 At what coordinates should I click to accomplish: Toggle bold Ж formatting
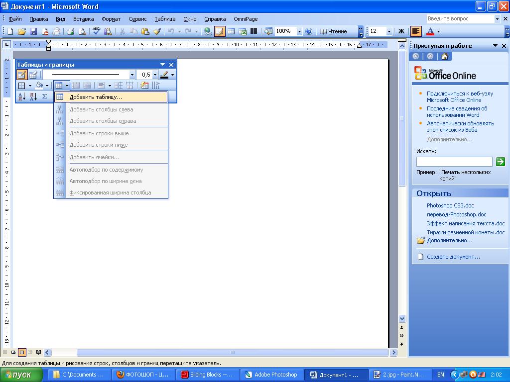pyautogui.click(x=401, y=31)
